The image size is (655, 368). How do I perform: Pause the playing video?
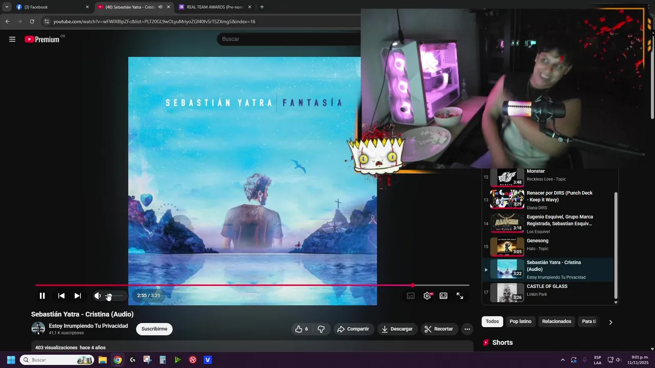(x=42, y=296)
